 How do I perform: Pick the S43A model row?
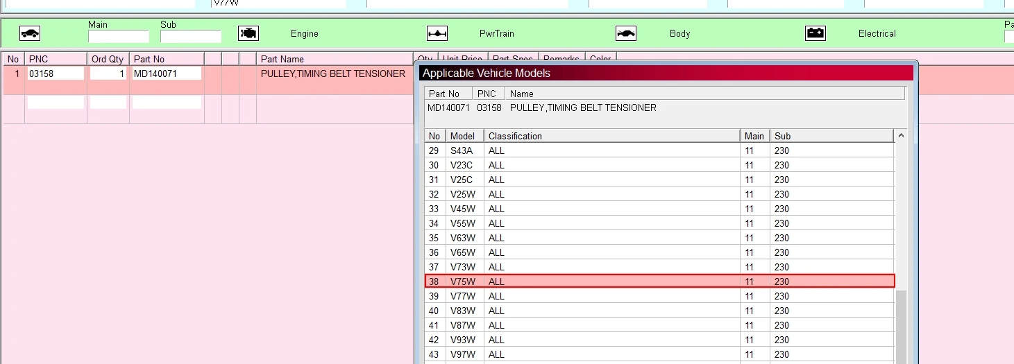click(x=659, y=150)
